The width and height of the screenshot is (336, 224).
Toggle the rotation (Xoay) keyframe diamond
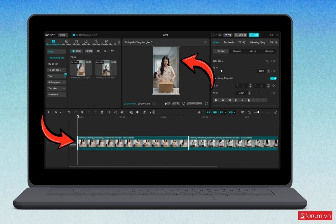click(274, 93)
